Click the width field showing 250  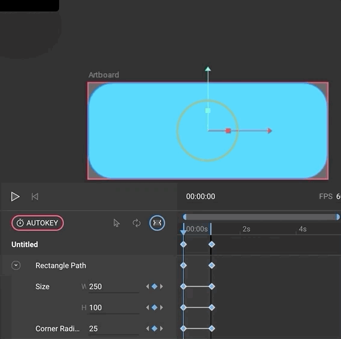click(114, 287)
